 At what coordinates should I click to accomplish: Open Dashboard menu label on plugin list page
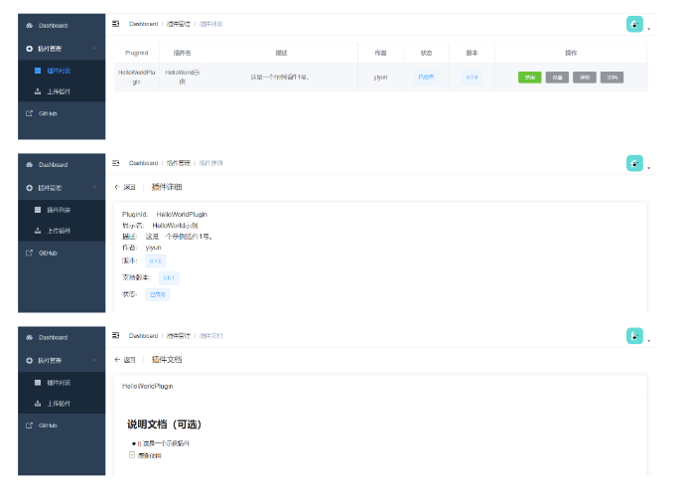tap(53, 26)
